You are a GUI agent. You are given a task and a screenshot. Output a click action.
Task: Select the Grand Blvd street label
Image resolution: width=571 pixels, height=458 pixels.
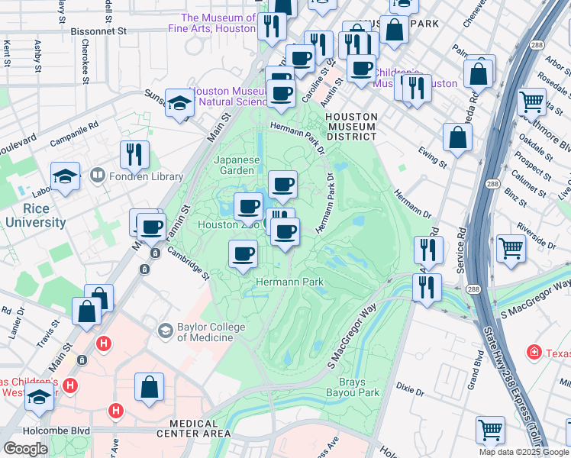(476, 370)
